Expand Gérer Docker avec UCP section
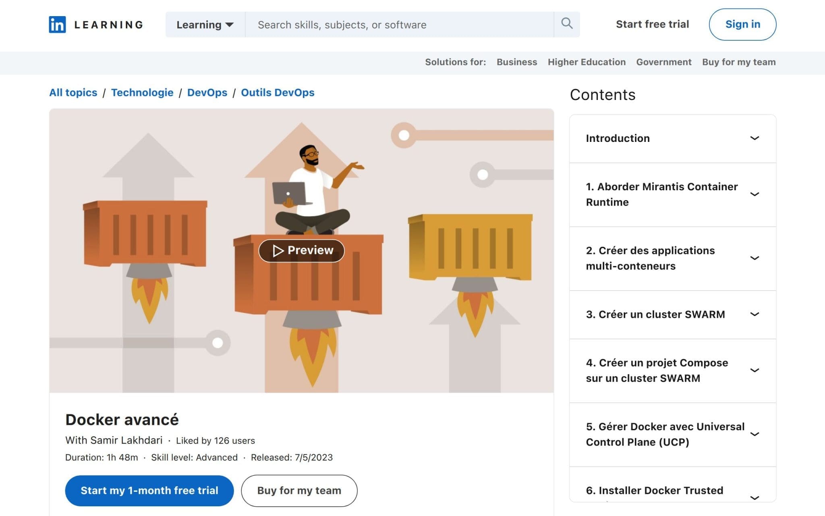825x516 pixels. tap(673, 435)
